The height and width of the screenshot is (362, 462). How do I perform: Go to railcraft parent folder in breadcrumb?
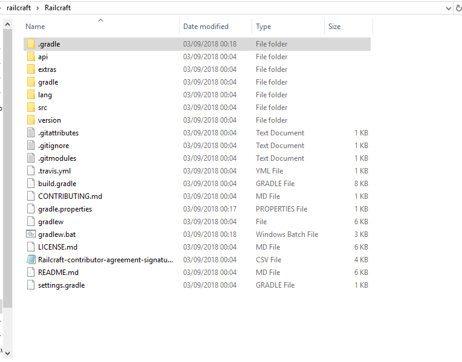(19, 8)
